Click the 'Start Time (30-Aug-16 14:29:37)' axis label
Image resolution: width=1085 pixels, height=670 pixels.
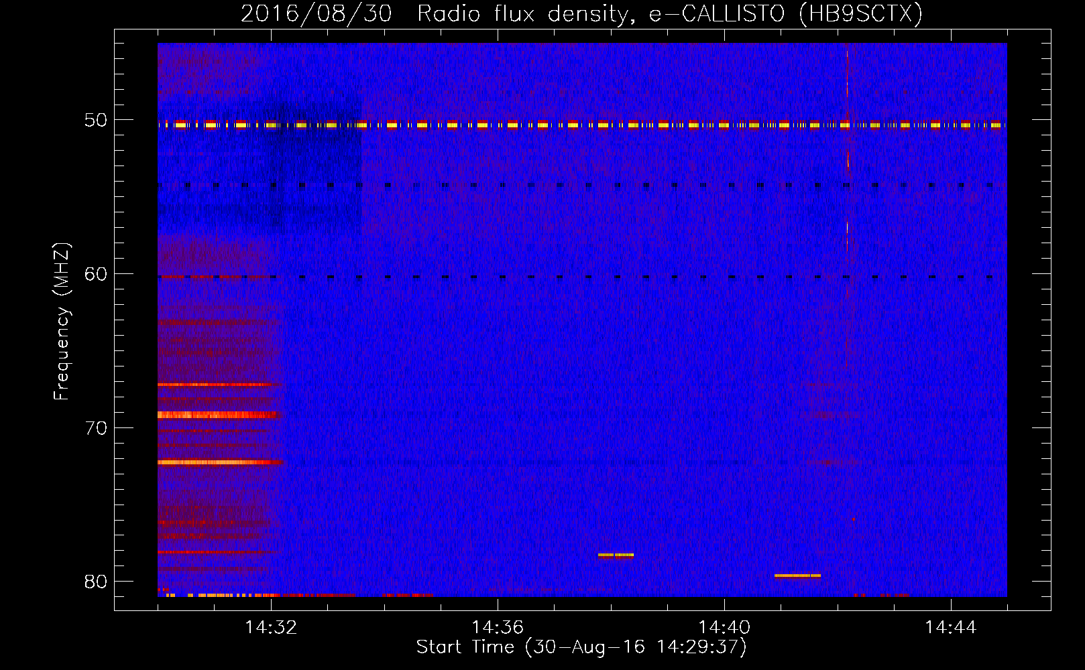(581, 647)
